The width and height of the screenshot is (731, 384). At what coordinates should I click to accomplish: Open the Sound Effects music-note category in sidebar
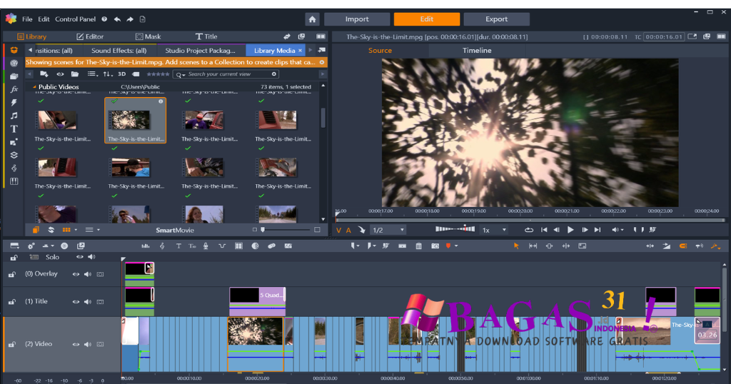pyautogui.click(x=14, y=116)
